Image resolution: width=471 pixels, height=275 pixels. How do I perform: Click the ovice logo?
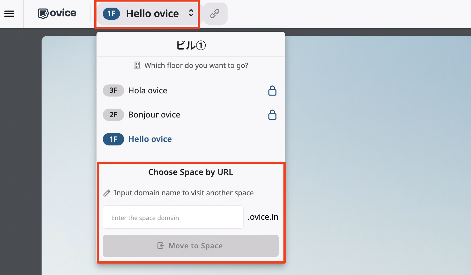coord(57,13)
